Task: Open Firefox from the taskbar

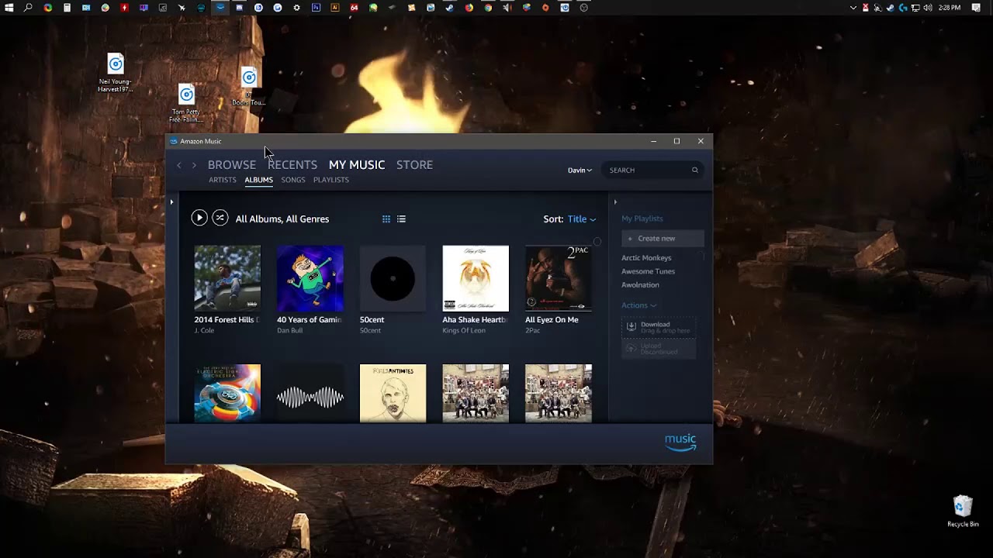Action: point(469,8)
